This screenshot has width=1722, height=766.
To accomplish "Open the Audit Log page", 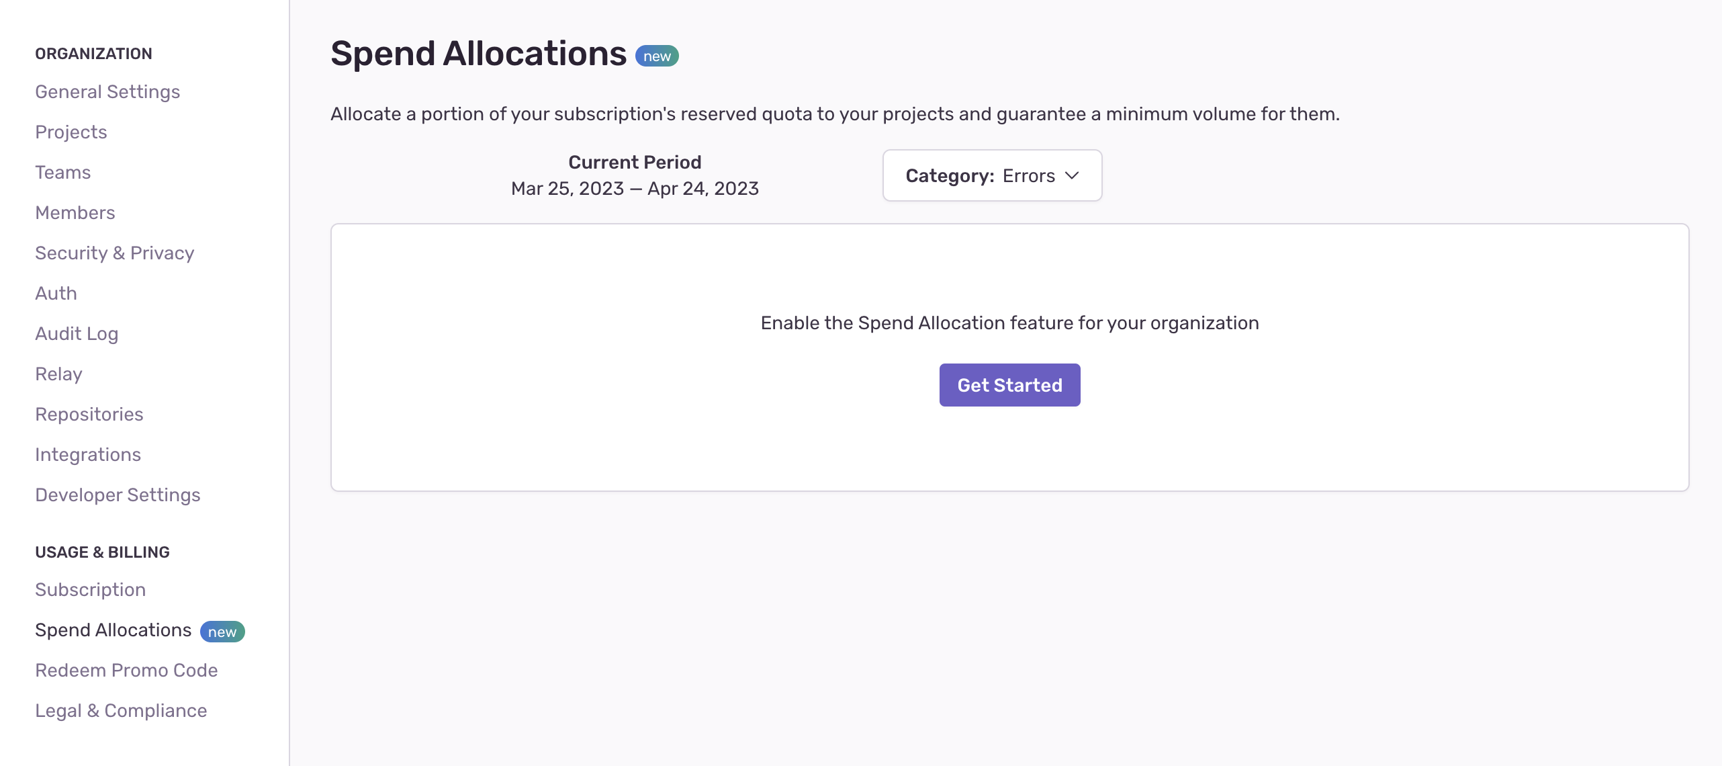I will pyautogui.click(x=77, y=333).
